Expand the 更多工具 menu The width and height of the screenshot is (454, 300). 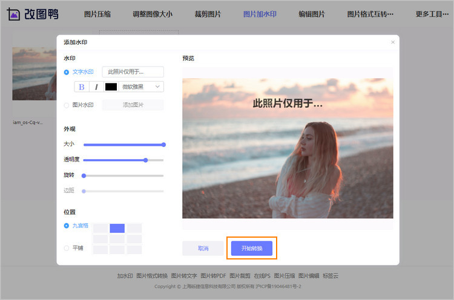[432, 14]
